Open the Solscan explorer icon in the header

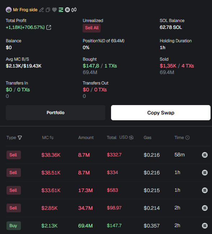(67, 10)
